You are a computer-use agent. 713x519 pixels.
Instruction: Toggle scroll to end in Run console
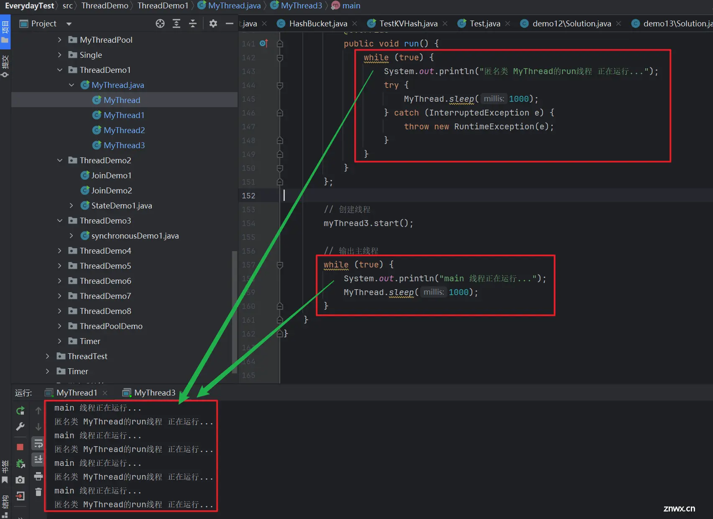38,460
